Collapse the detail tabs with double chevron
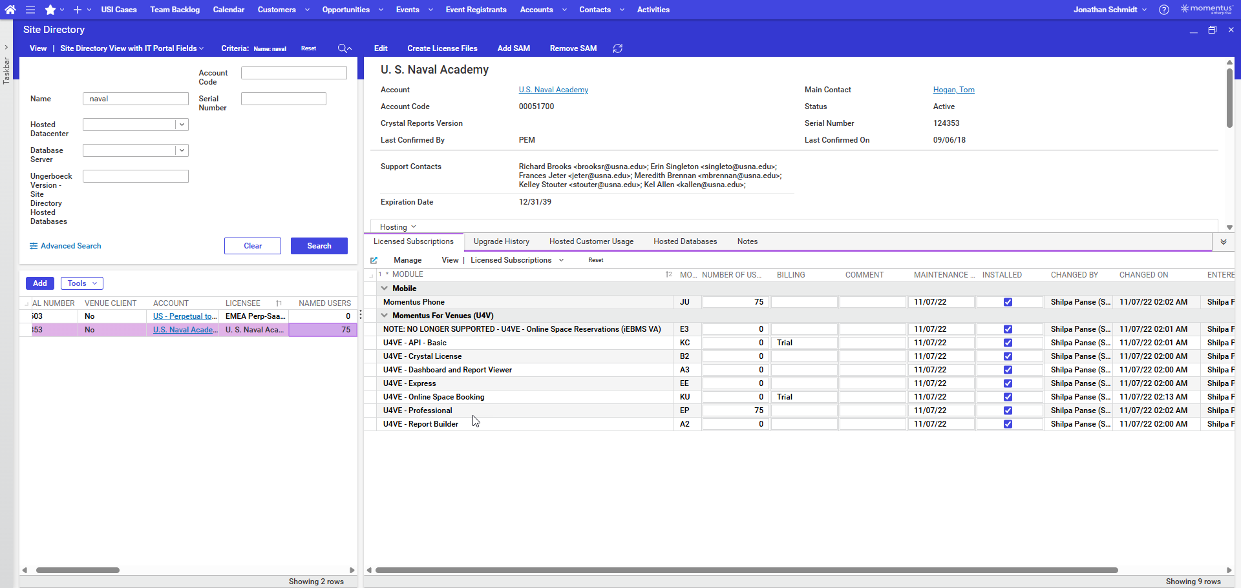This screenshot has height=588, width=1241. [x=1224, y=242]
